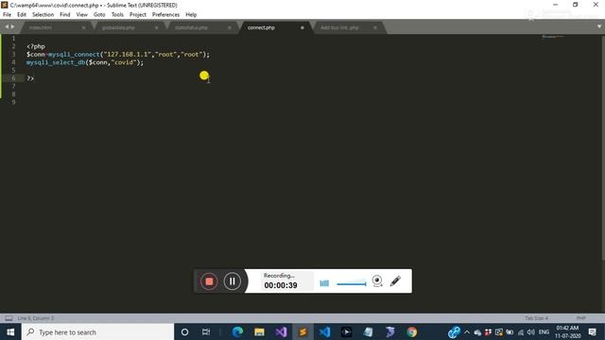Open the video player taskbar icon

pos(346,331)
